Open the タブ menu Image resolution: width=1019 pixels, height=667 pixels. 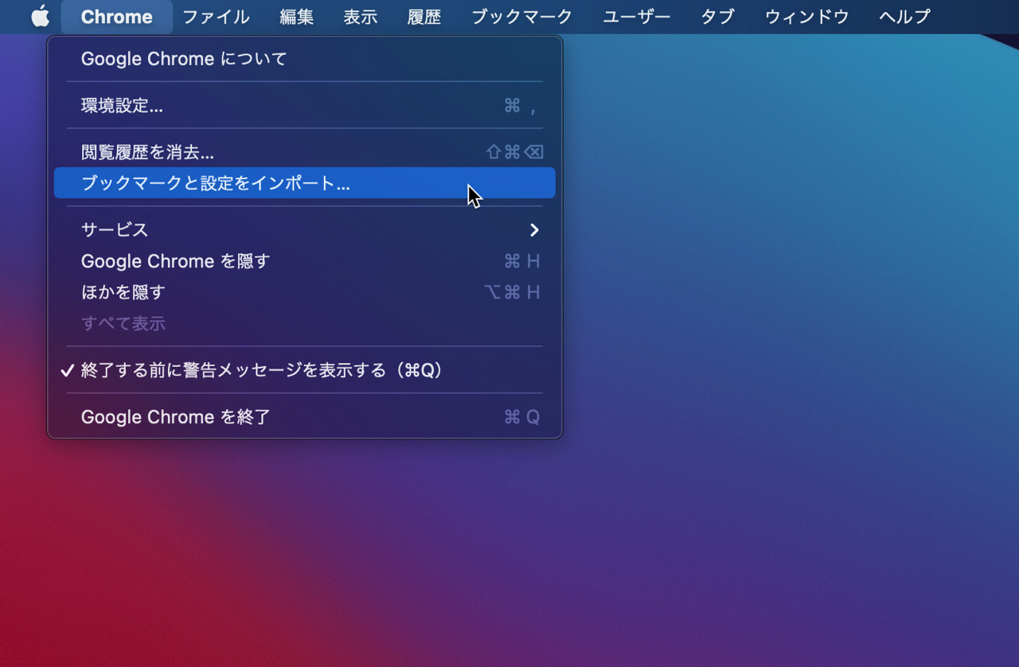(x=717, y=17)
